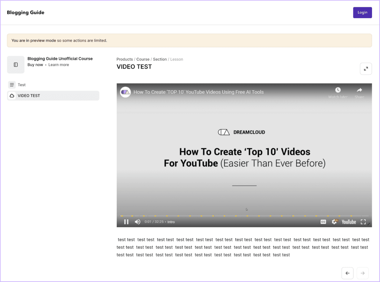380x282 pixels.
Task: Click the next lesson arrow button
Action: coord(362,273)
